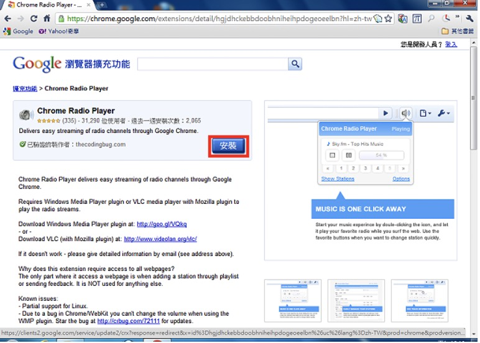Click the sign-in link at top right
This screenshot has width=480, height=343.
pos(451,45)
